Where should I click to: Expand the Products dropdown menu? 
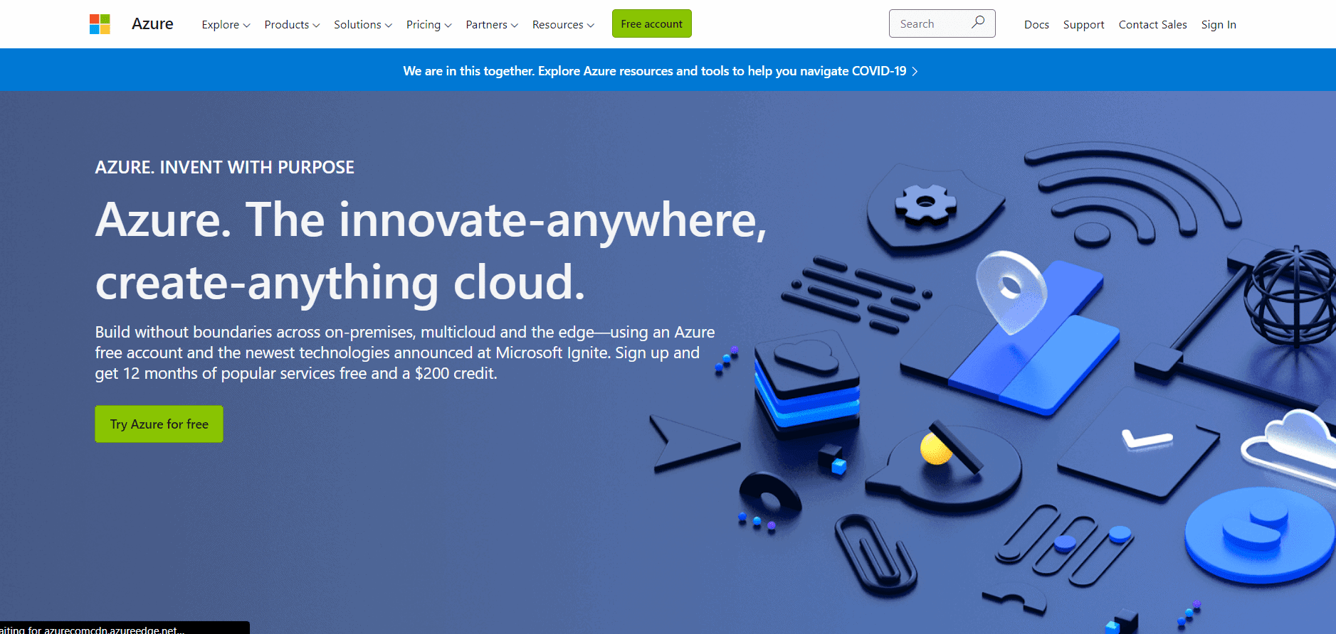pos(292,25)
